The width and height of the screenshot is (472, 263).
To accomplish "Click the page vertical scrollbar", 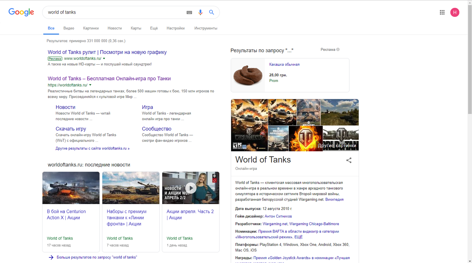I will coord(470,59).
